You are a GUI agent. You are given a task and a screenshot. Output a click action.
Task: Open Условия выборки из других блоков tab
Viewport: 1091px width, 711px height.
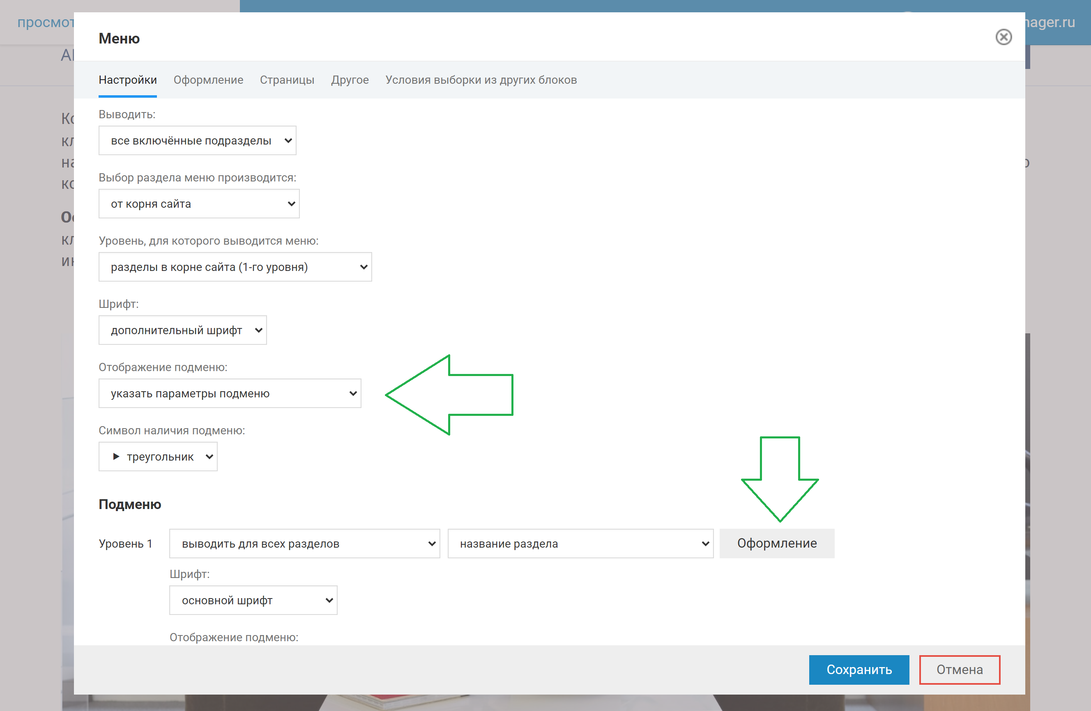(481, 80)
